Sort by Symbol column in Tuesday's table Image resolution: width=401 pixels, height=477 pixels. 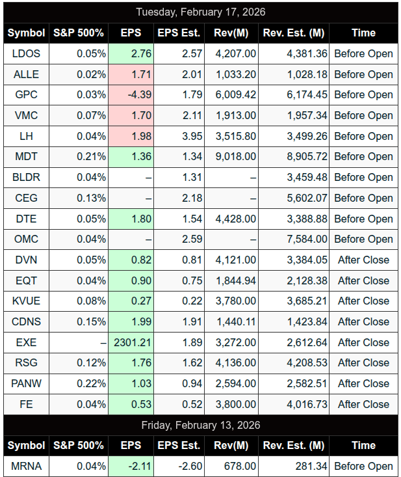click(26, 33)
